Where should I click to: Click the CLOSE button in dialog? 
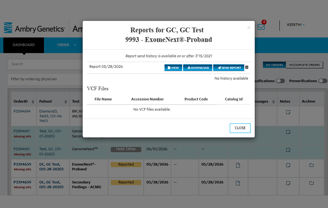240,128
